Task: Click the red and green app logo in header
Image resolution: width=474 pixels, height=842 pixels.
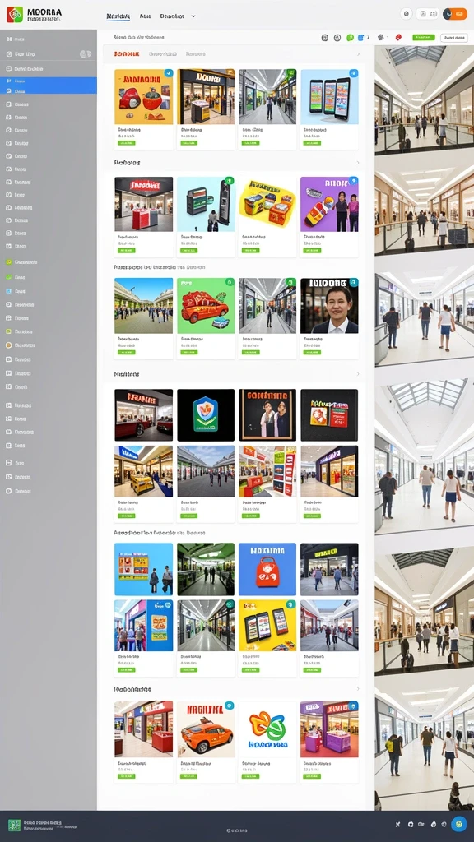Action: click(x=15, y=15)
